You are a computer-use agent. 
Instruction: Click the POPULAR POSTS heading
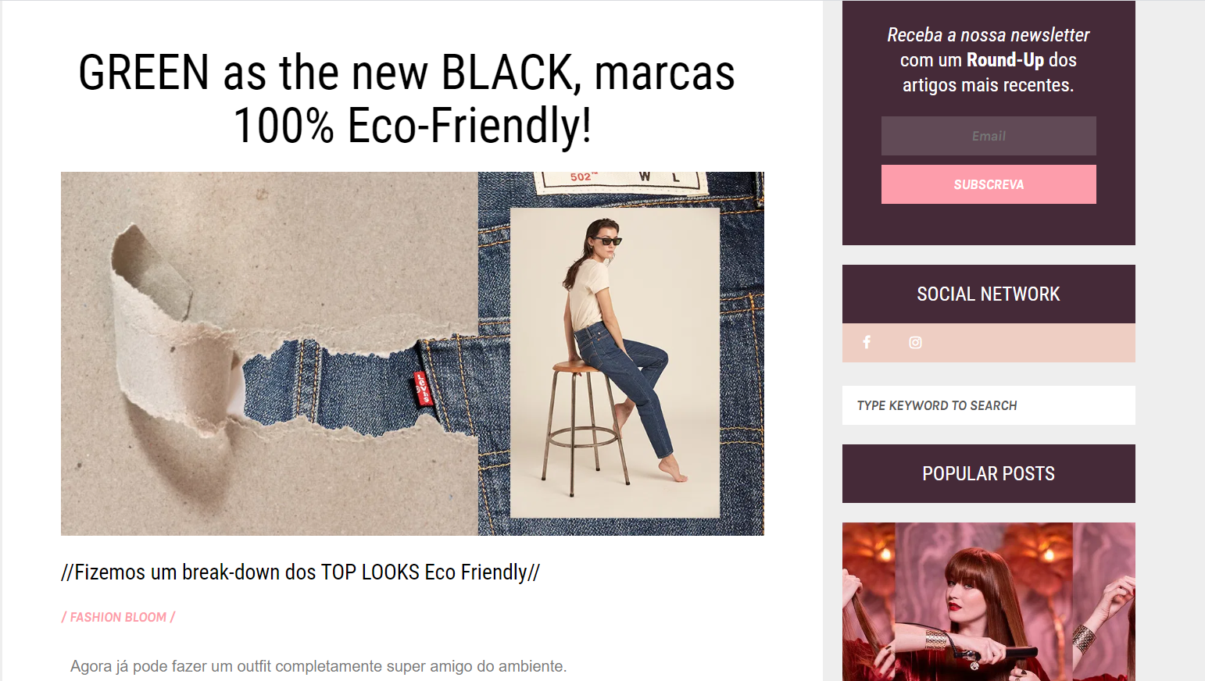point(989,473)
